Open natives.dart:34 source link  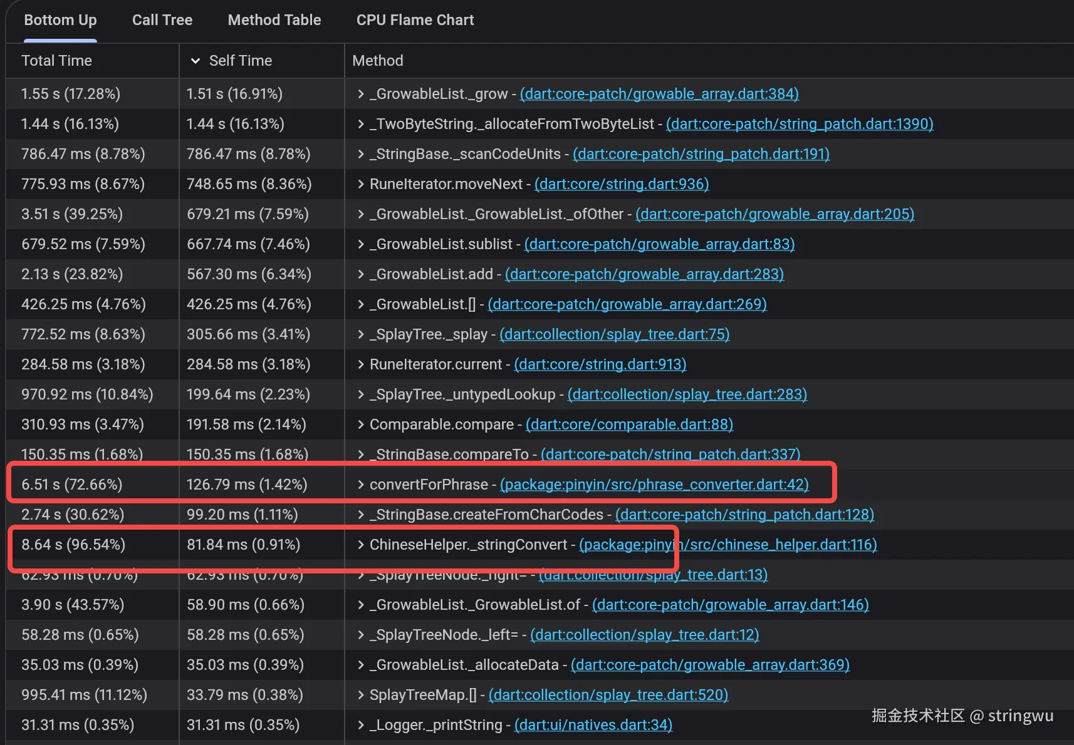click(x=593, y=725)
